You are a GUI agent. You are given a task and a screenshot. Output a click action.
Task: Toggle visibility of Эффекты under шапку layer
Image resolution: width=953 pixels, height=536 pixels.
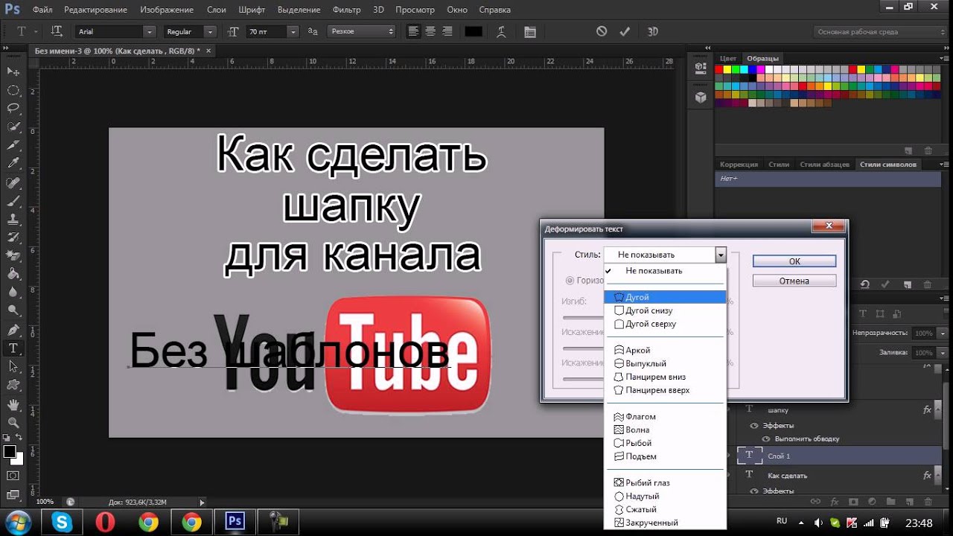[x=754, y=425]
